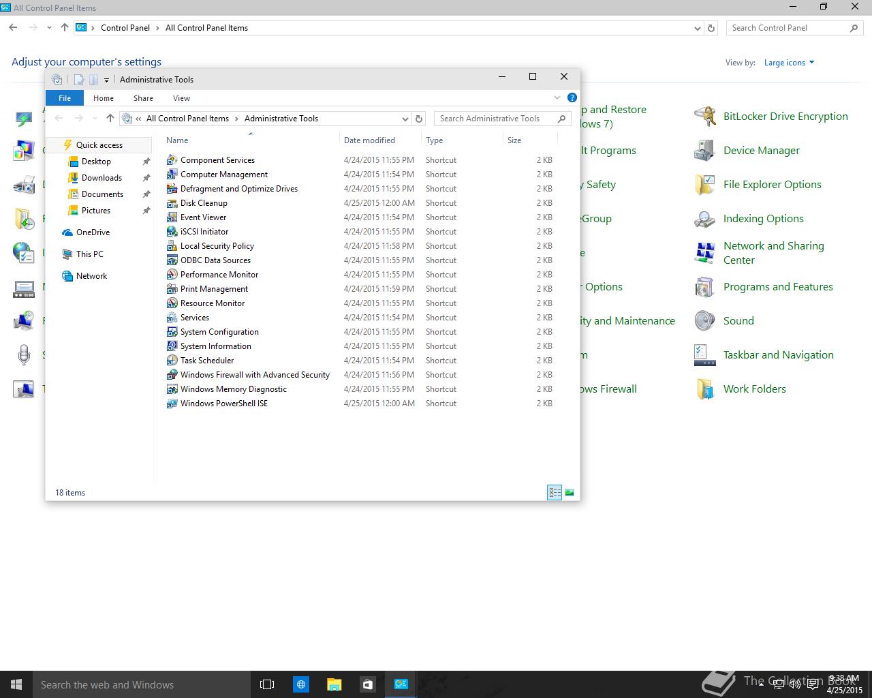The height and width of the screenshot is (698, 872).
Task: Open the View by Large icons dropdown
Action: (x=789, y=63)
